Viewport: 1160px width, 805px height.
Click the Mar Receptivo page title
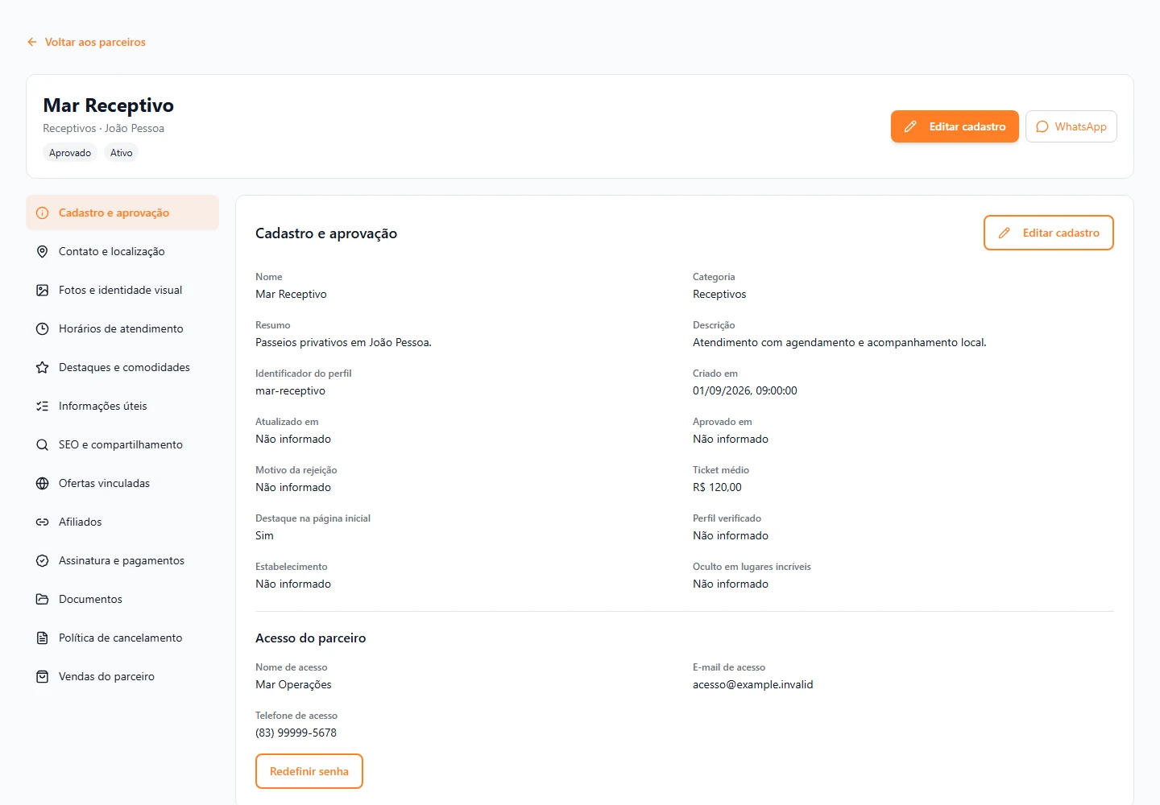coord(109,105)
